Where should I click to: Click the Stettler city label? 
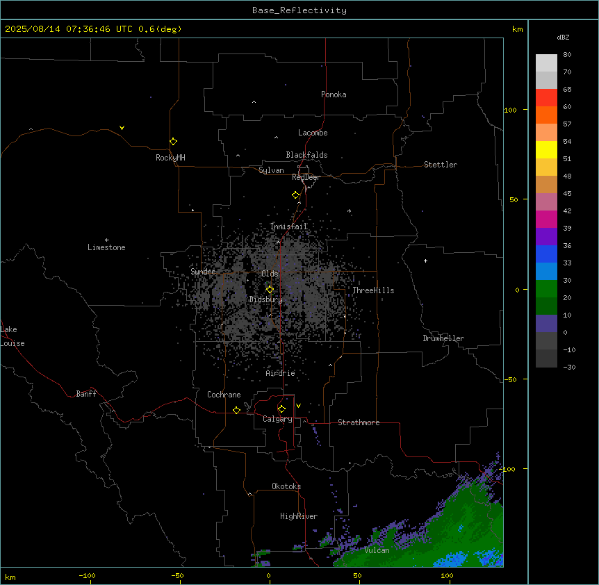point(441,165)
